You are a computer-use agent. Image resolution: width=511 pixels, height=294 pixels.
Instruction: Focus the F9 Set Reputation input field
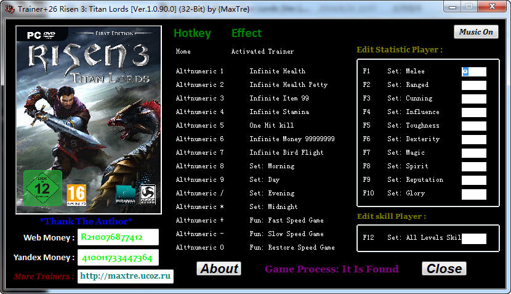[x=474, y=180]
